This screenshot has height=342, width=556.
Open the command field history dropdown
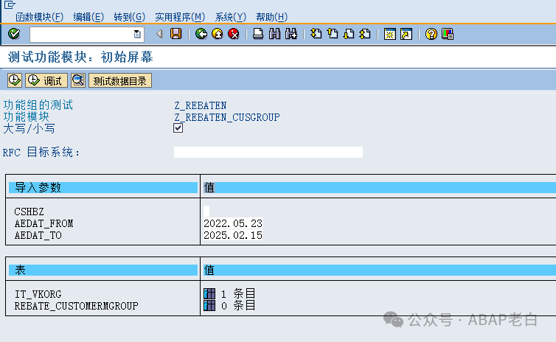click(x=137, y=35)
